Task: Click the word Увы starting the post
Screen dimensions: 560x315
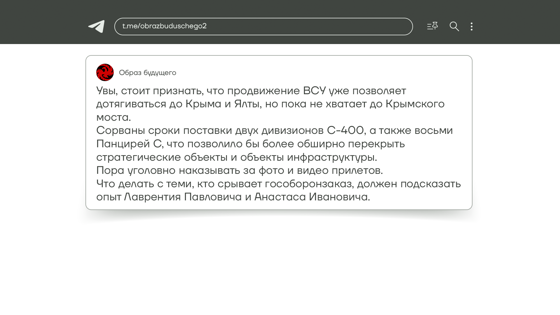Action: pos(106,91)
